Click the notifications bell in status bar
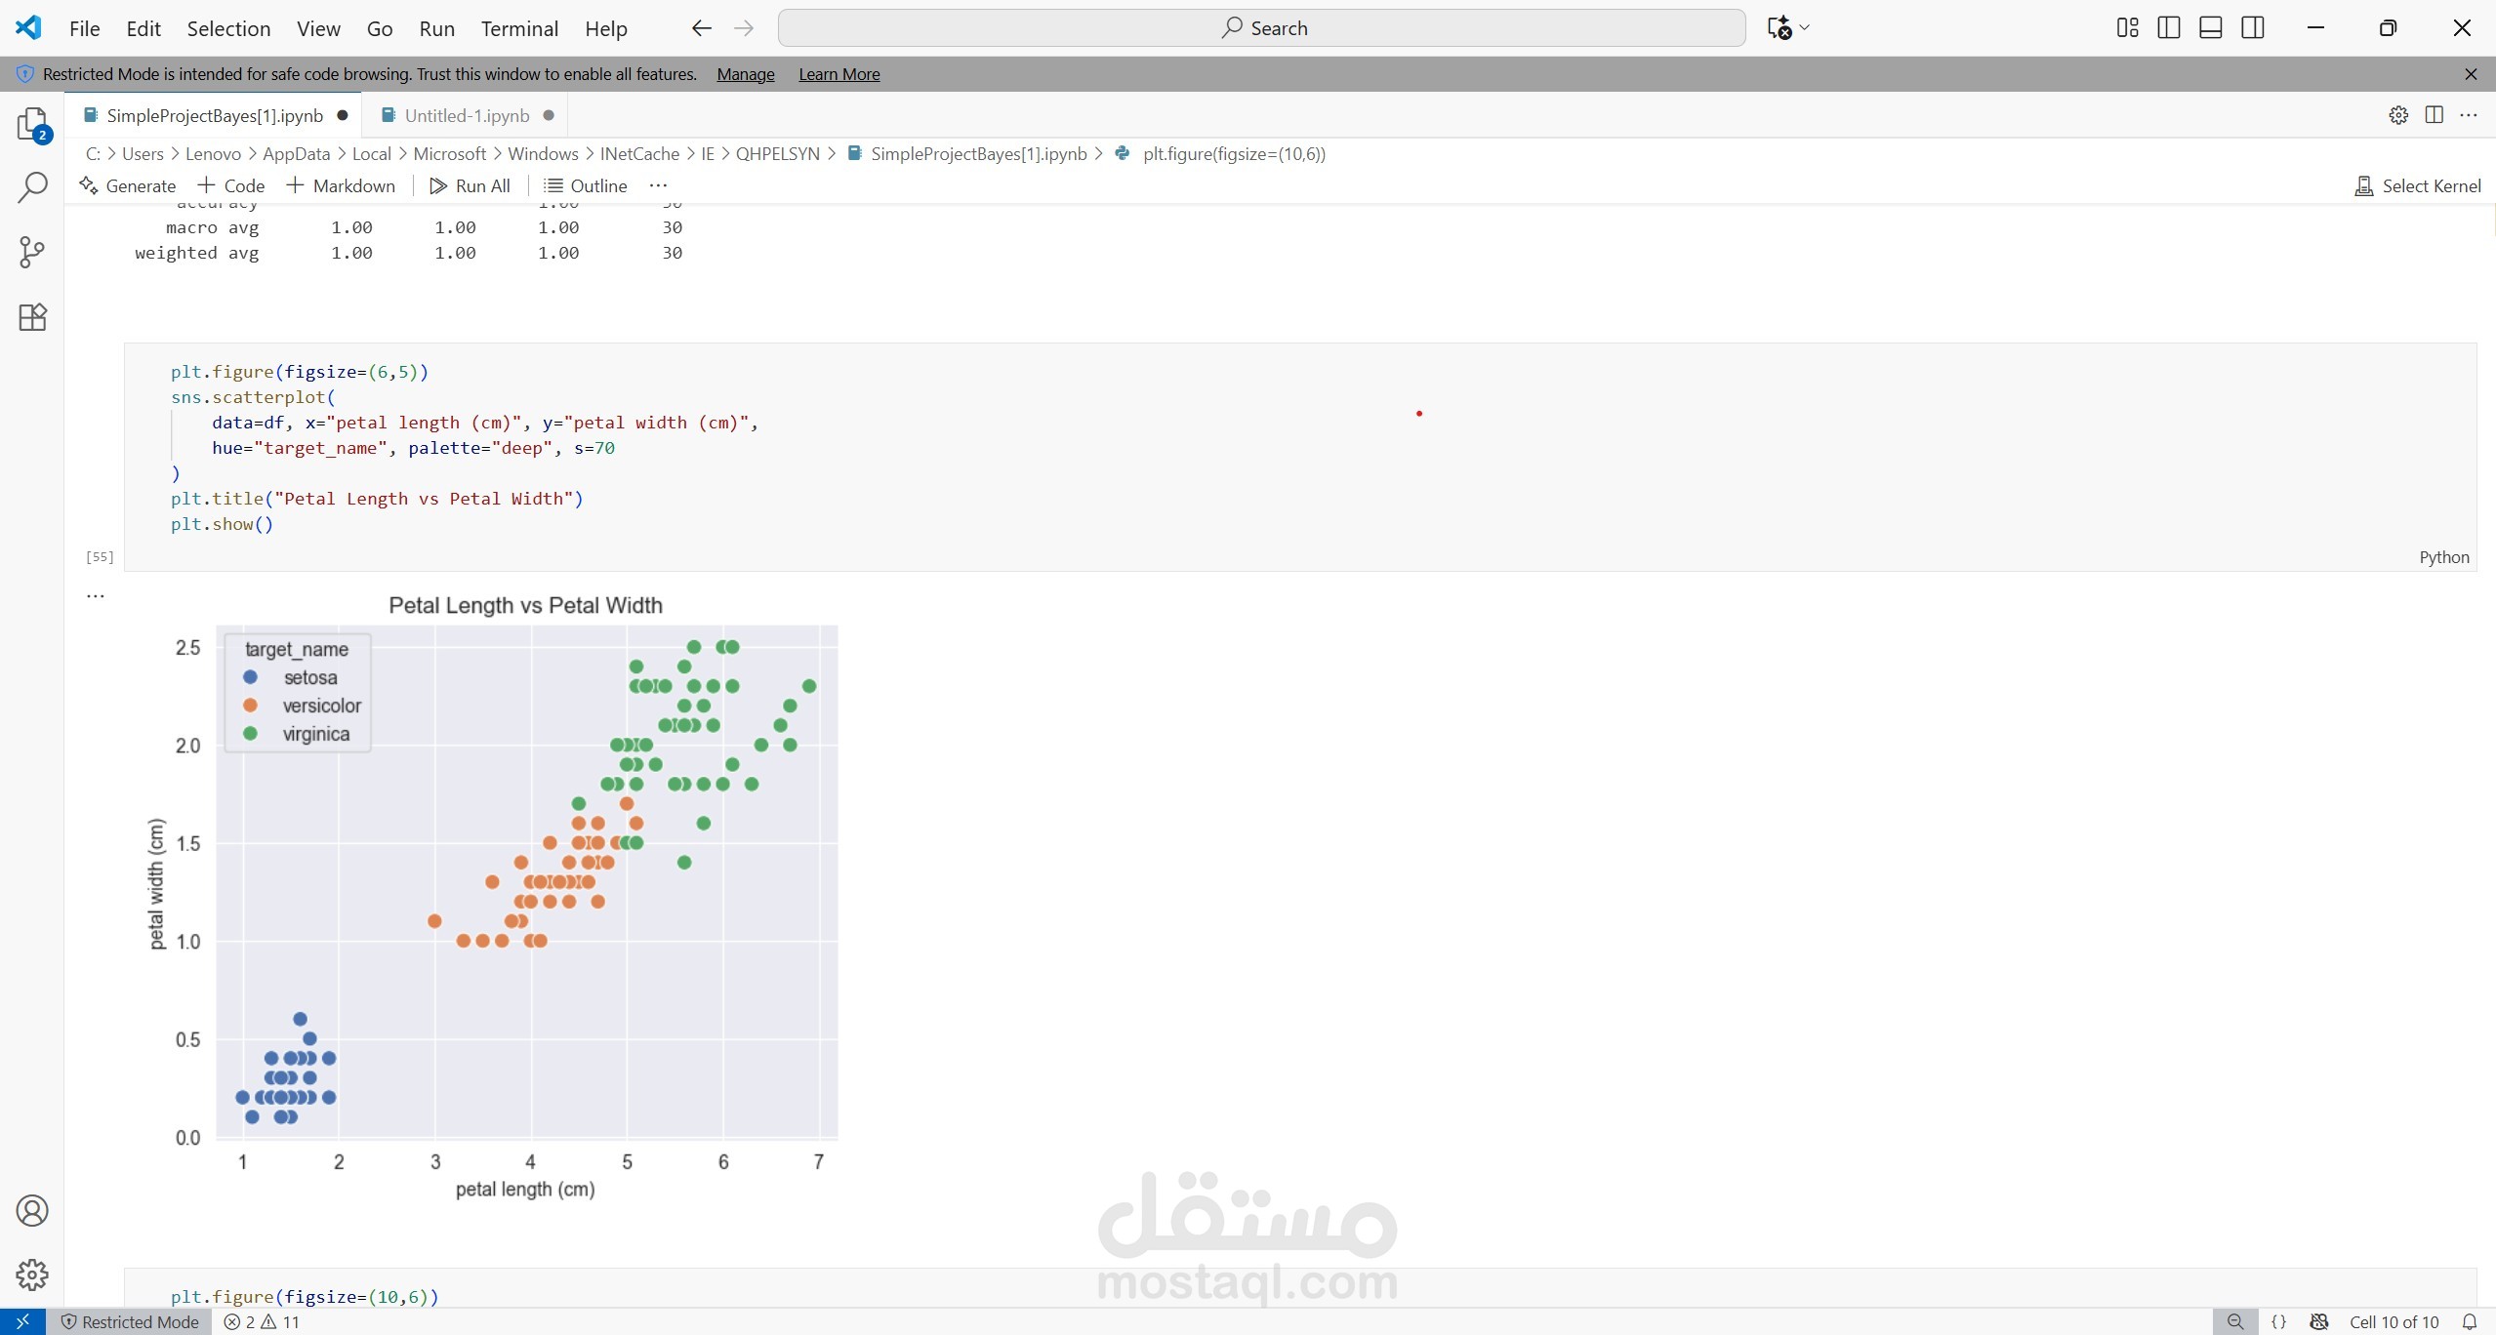 click(x=2470, y=1321)
